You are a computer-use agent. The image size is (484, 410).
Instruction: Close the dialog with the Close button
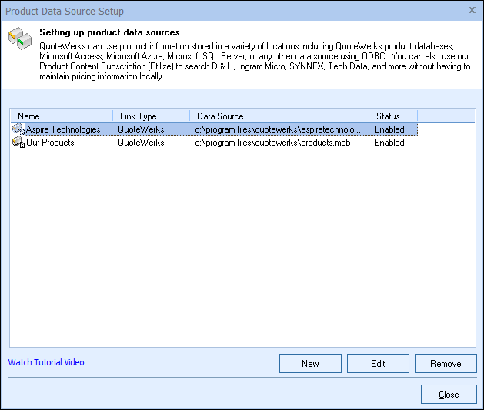tap(449, 395)
